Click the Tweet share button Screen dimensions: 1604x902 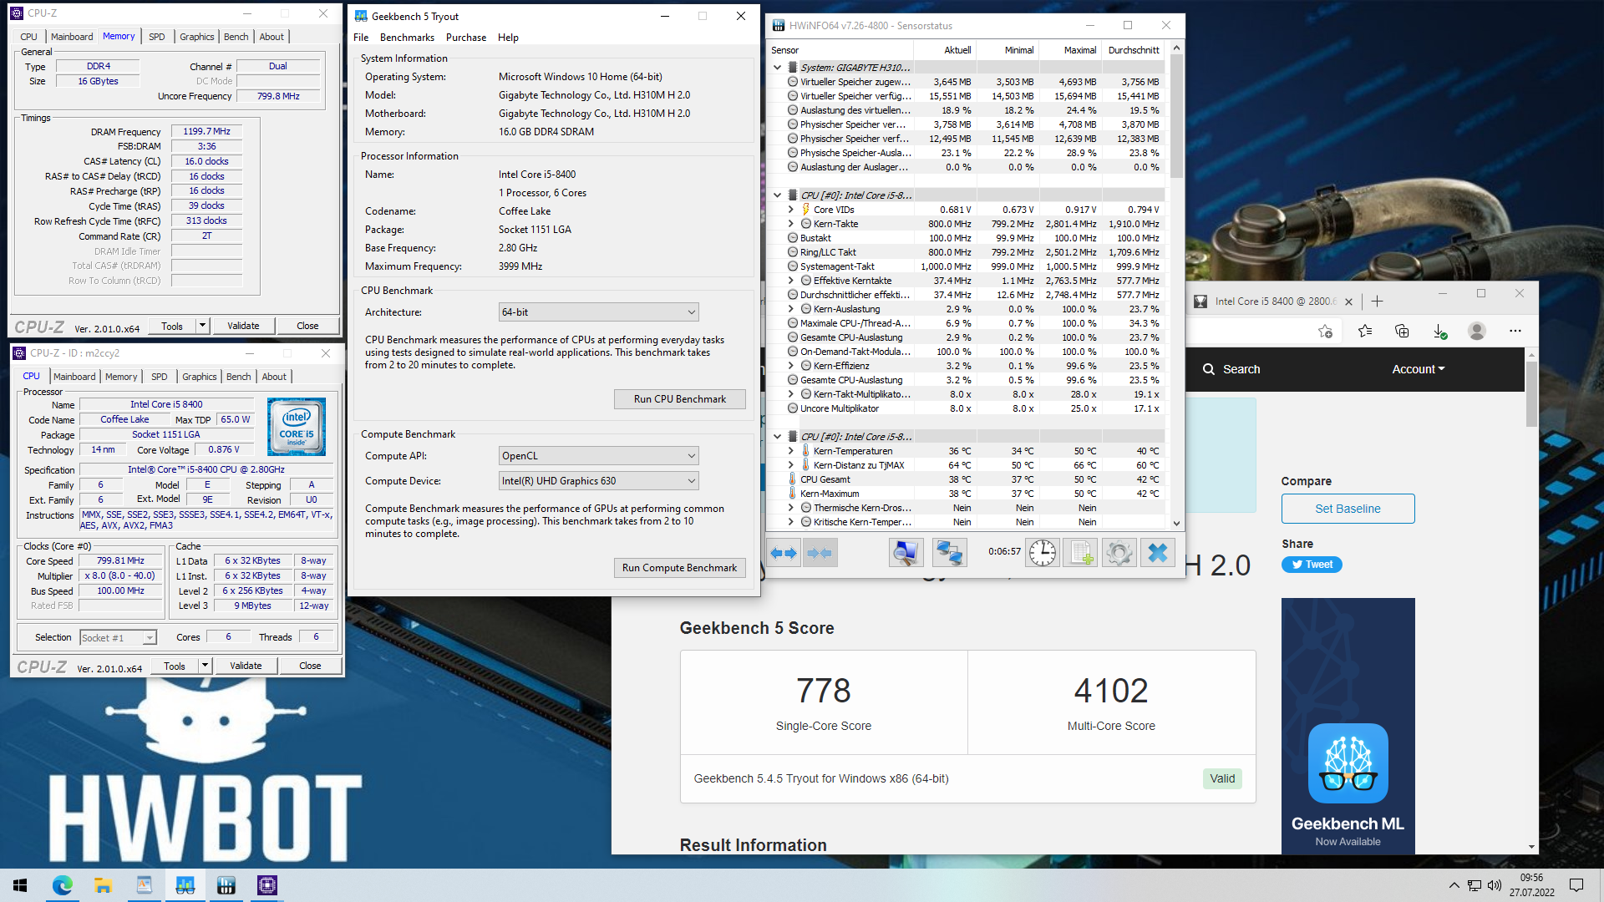tap(1312, 565)
